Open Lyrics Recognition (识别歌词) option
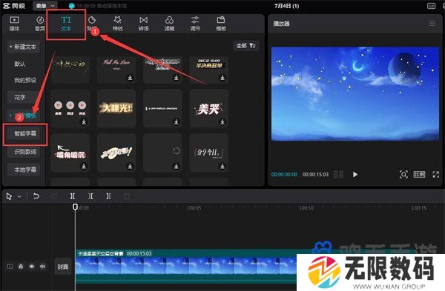 pyautogui.click(x=25, y=152)
